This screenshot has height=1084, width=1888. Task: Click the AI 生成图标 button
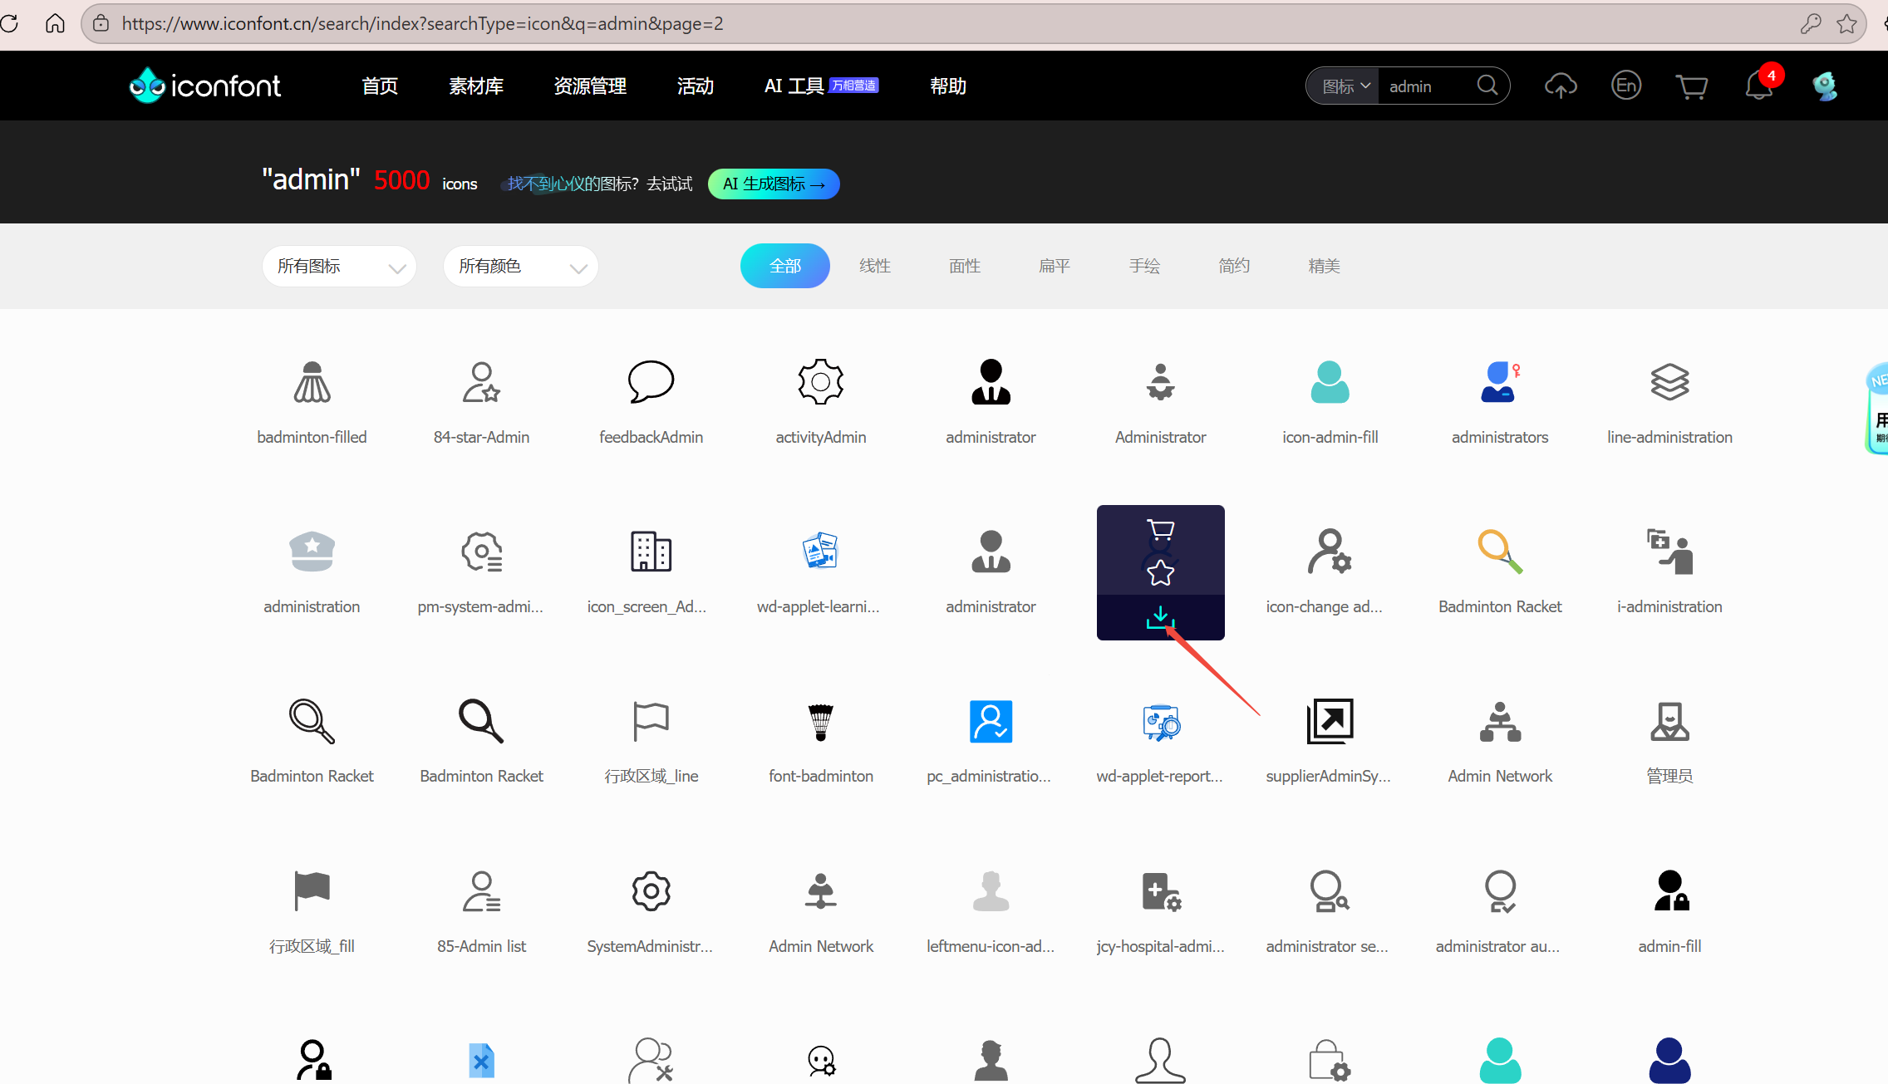773,184
